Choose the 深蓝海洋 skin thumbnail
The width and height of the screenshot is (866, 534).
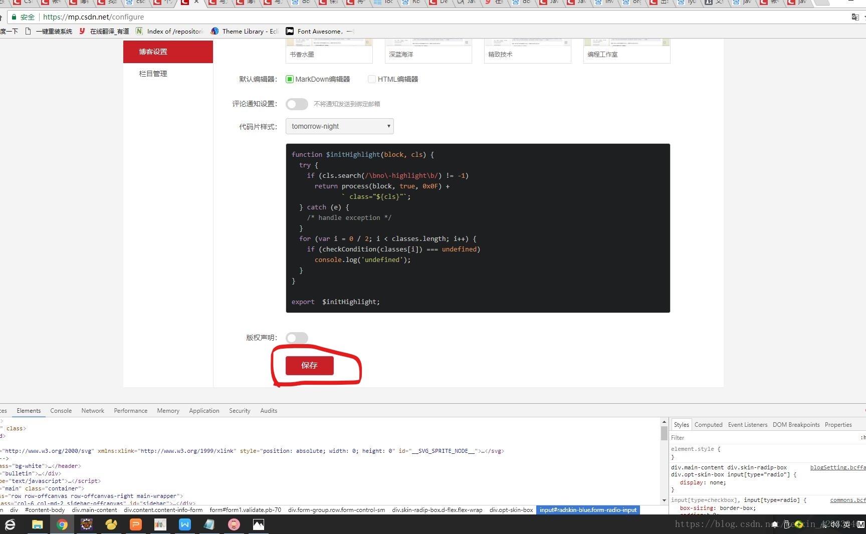coord(428,51)
